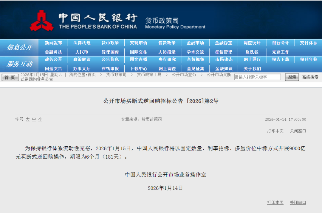Image resolution: width=322 pixels, height=213 pixels.
Task: Open 图文直播 section
Action: [x=138, y=59]
